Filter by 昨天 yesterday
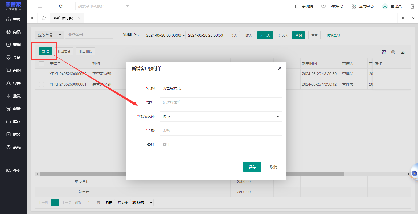 pyautogui.click(x=249, y=35)
